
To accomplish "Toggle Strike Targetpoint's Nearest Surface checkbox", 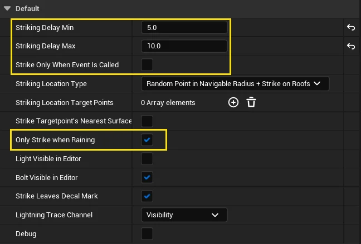I will [x=147, y=121].
